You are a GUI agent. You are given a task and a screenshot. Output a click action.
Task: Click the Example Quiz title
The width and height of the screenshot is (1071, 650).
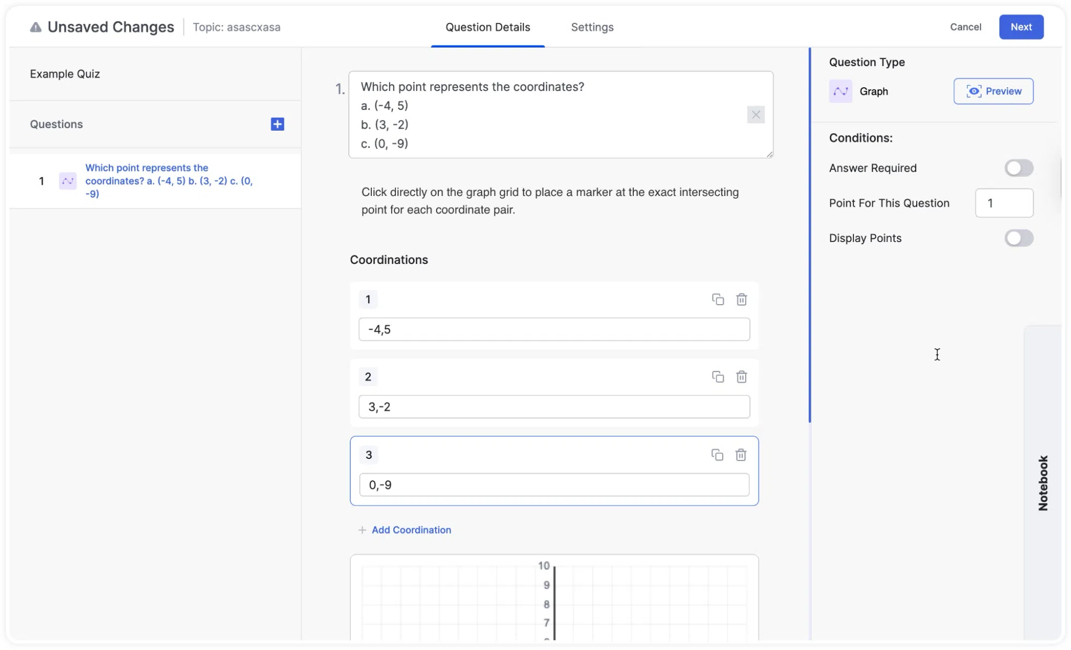tap(65, 74)
